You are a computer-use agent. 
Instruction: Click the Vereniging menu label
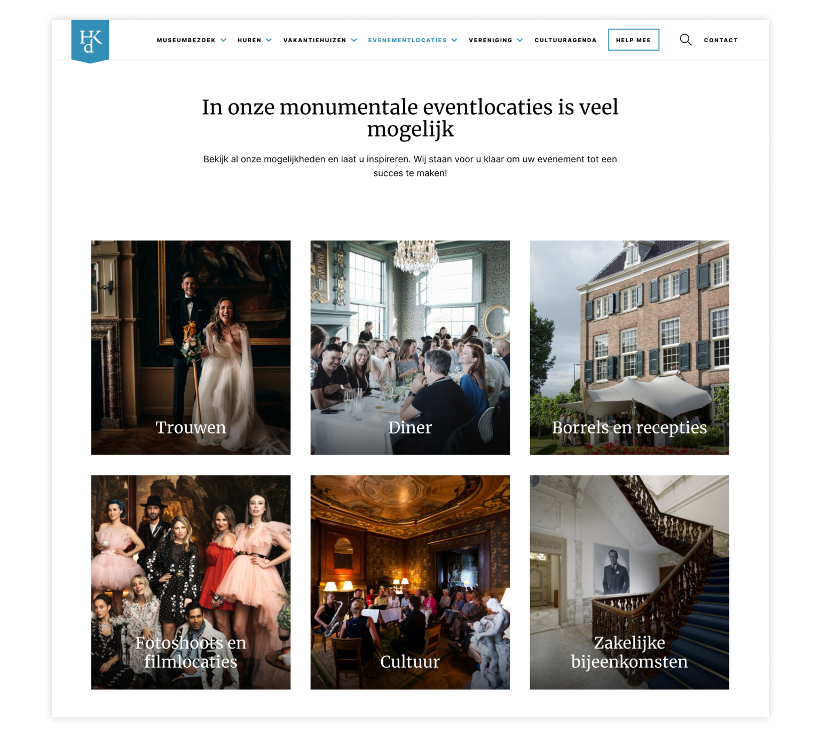pyautogui.click(x=490, y=40)
